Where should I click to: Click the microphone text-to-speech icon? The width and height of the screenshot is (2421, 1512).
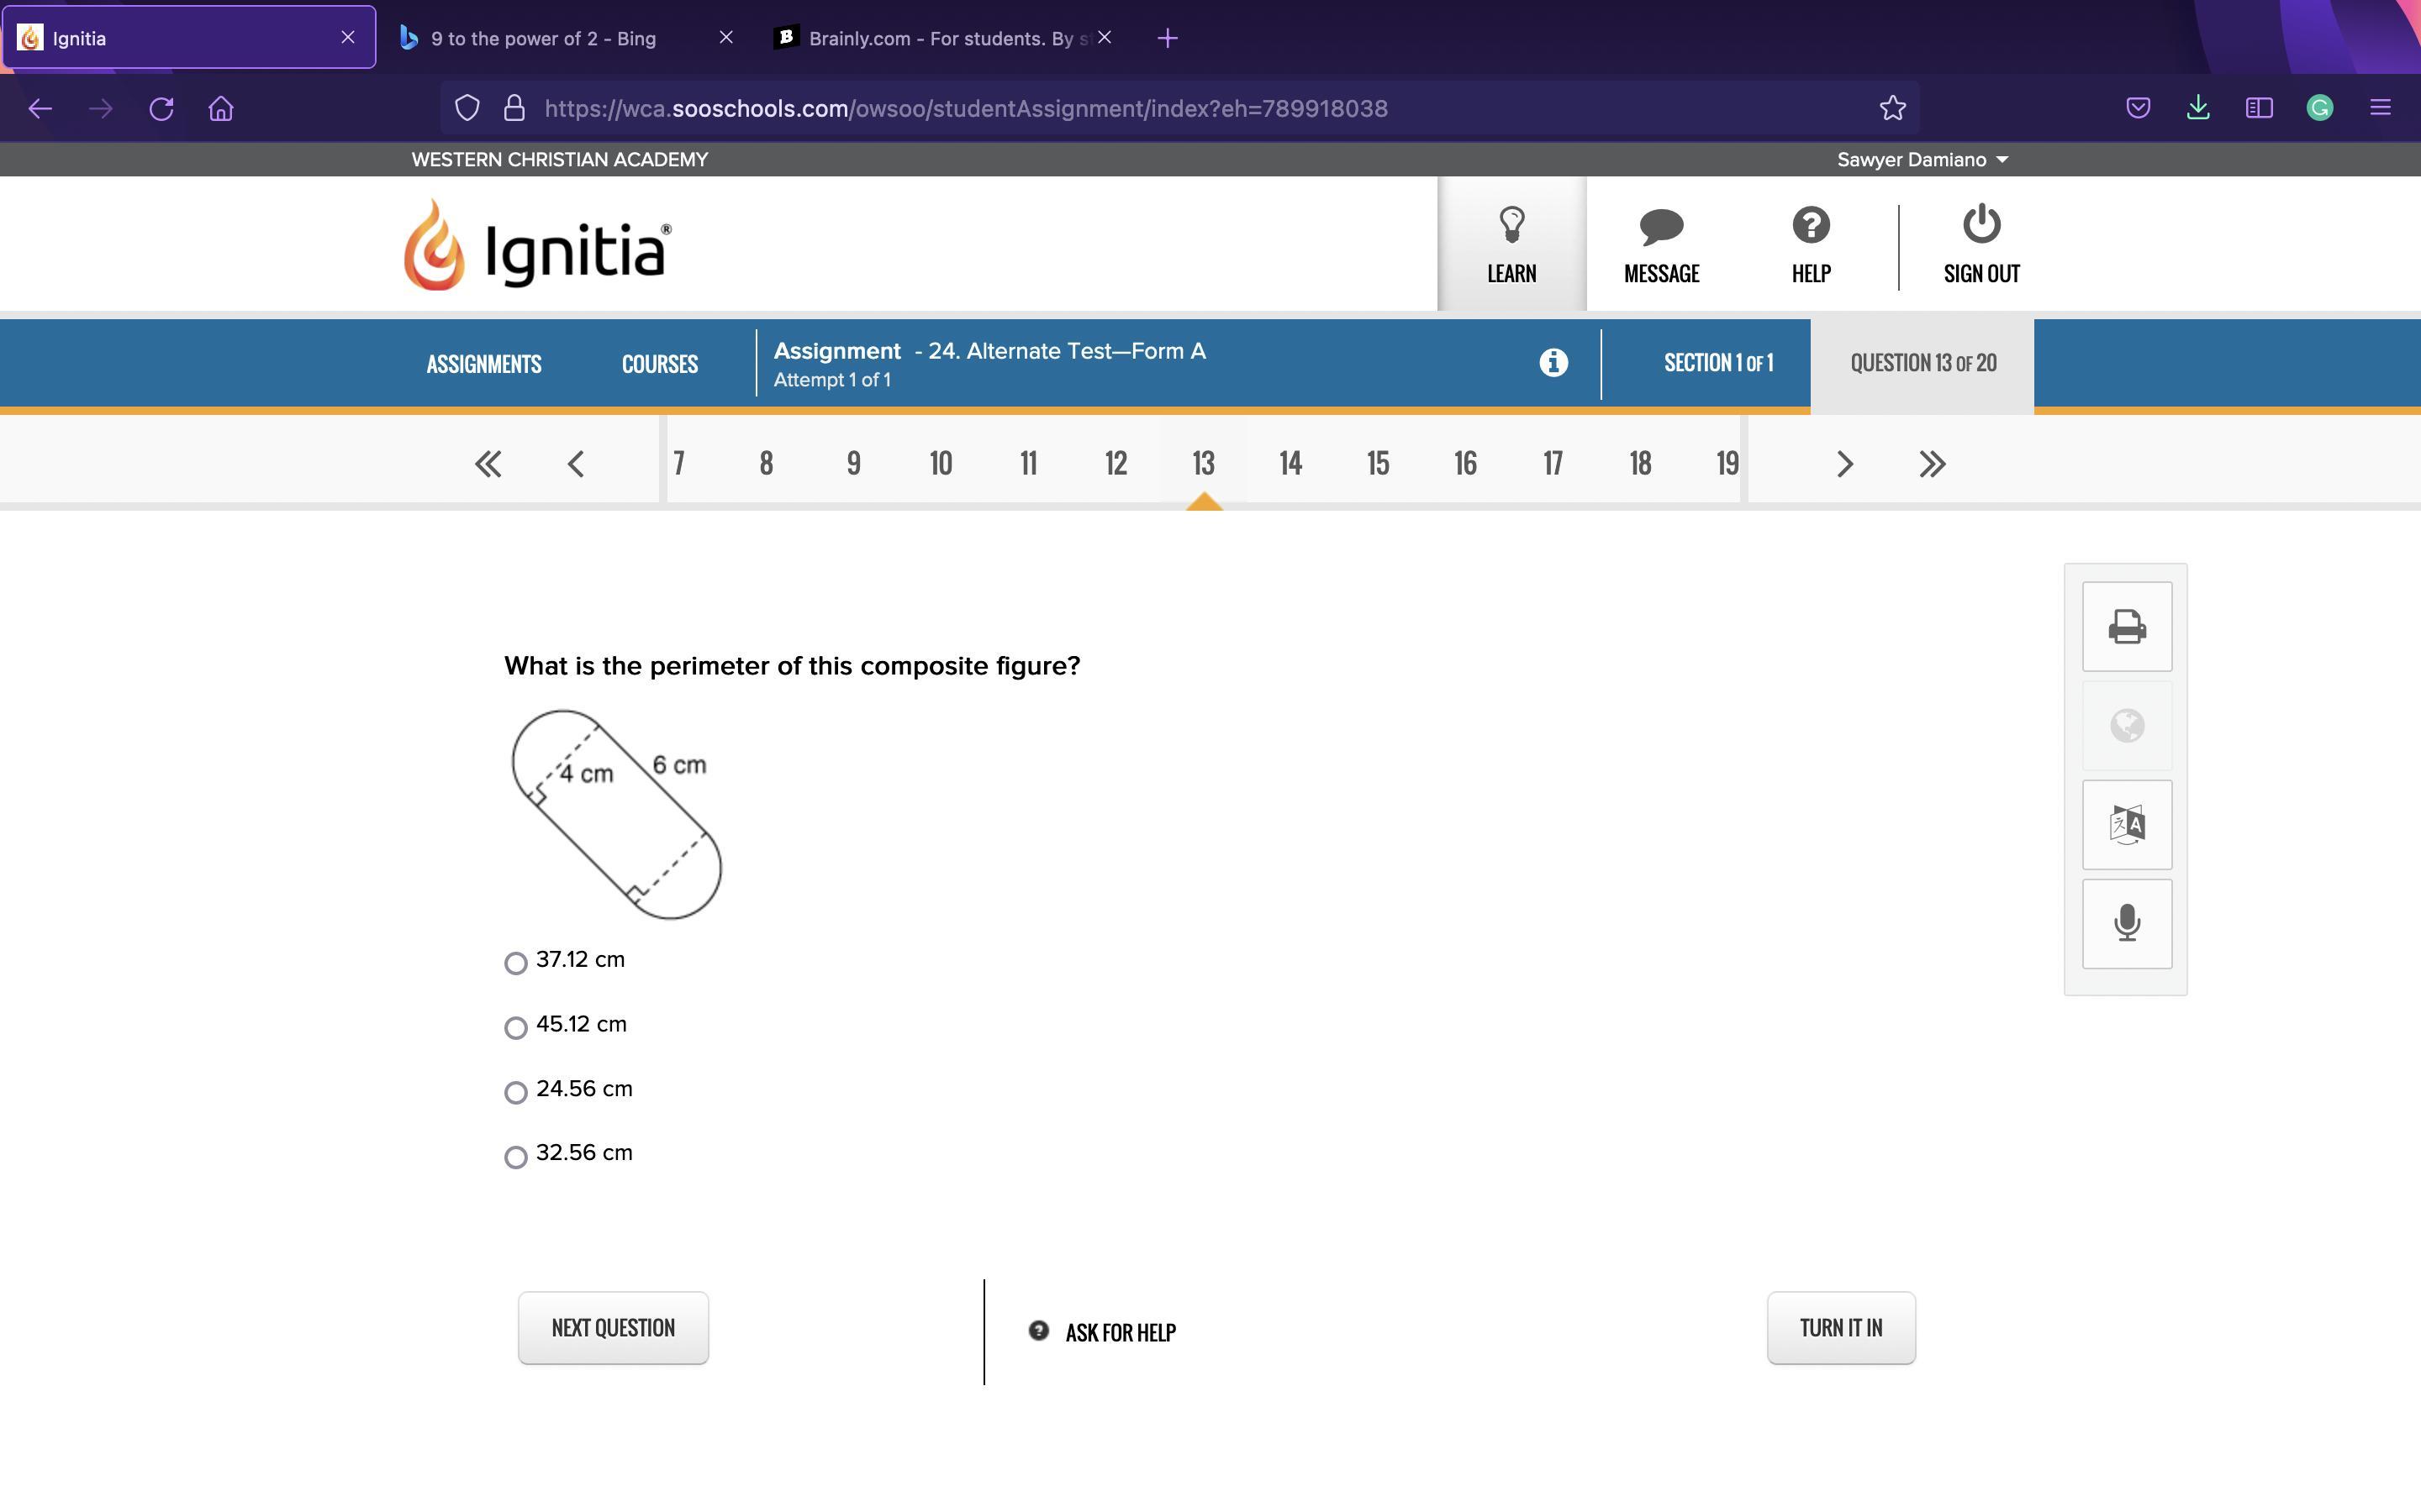[x=2126, y=923]
